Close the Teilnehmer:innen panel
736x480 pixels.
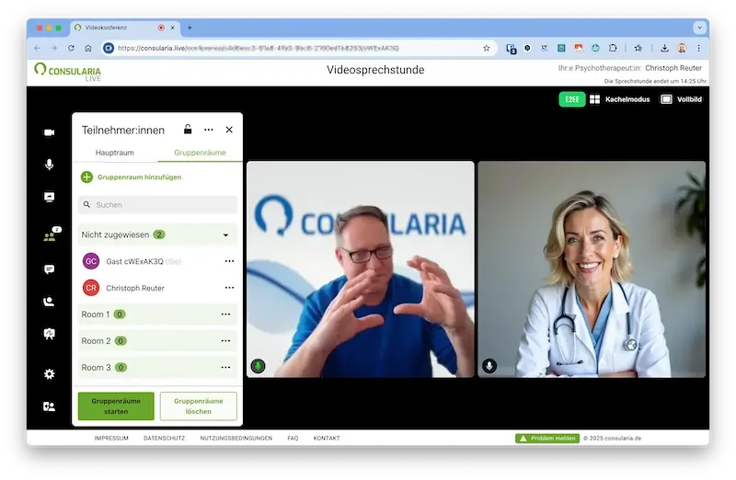point(229,130)
